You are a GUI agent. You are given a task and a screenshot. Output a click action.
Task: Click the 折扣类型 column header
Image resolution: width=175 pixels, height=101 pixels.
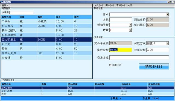[x=107, y=84]
